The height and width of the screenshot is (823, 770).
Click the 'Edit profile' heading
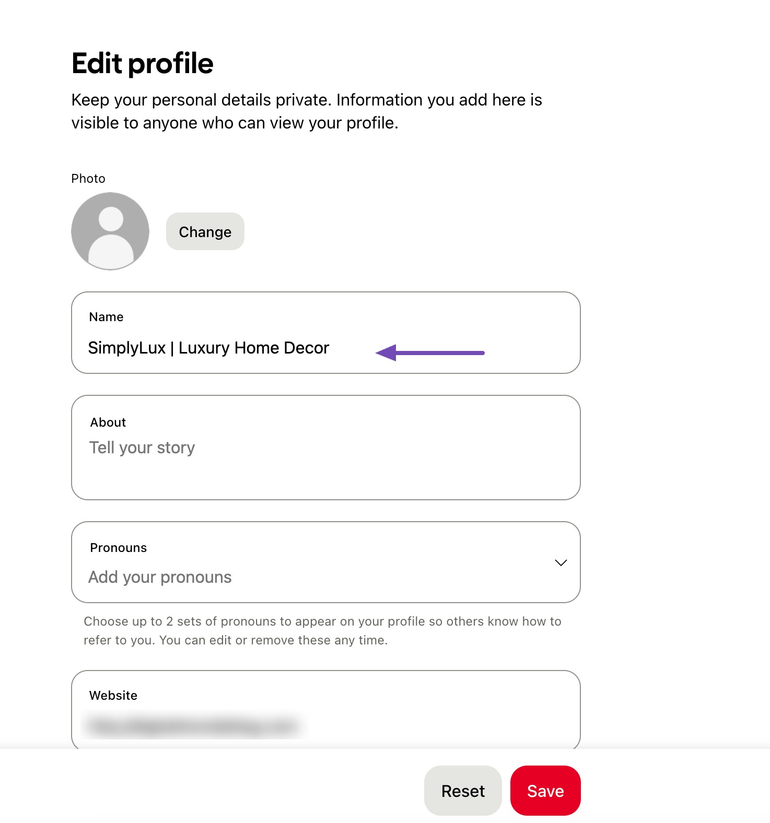point(142,62)
